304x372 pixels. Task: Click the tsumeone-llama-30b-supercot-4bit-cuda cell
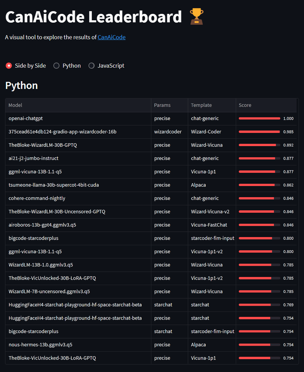[78, 185]
